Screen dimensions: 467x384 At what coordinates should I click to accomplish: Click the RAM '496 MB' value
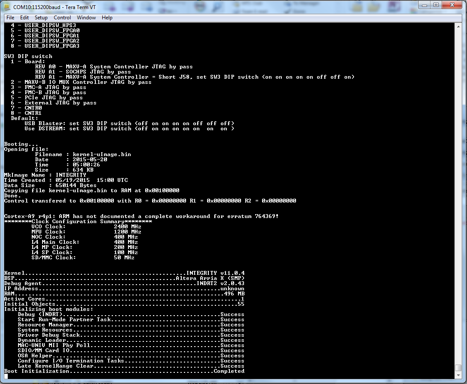coord(234,294)
